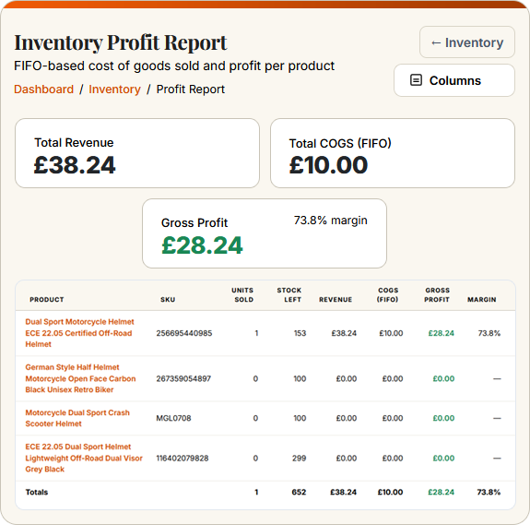Click Totals row £38.24 revenue
530x525 pixels.
[x=343, y=492]
